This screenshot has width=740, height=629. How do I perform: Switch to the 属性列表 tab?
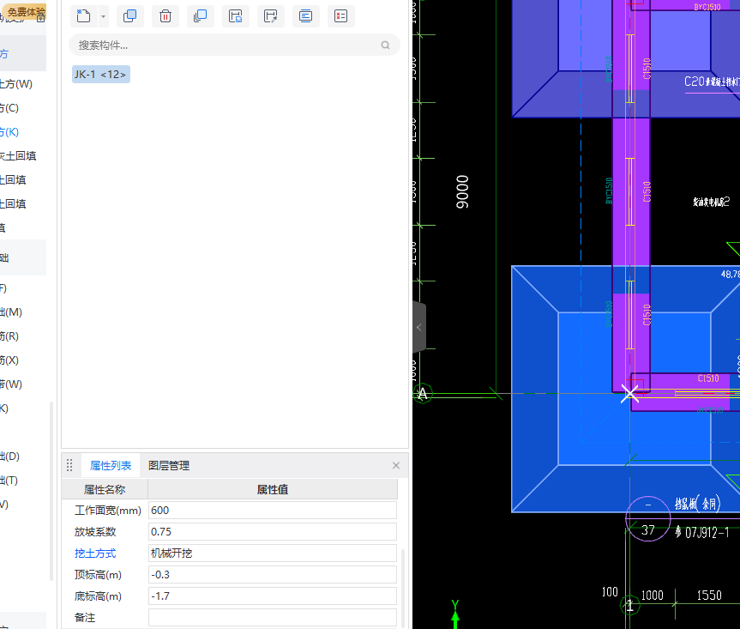111,466
